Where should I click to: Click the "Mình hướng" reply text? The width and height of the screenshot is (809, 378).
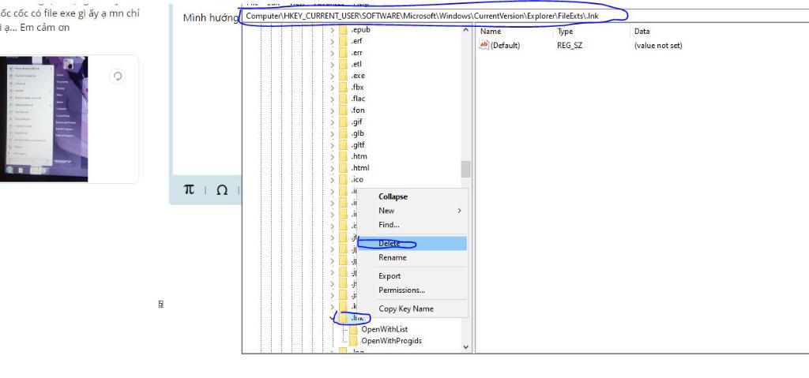(x=211, y=17)
